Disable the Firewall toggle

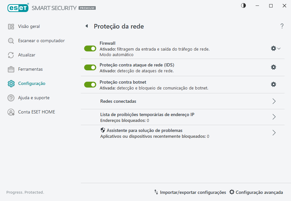click(90, 48)
